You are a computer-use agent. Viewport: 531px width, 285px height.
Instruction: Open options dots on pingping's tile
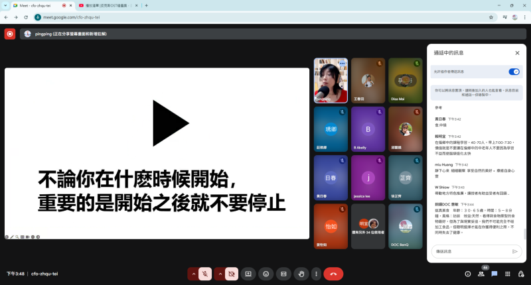click(x=342, y=63)
